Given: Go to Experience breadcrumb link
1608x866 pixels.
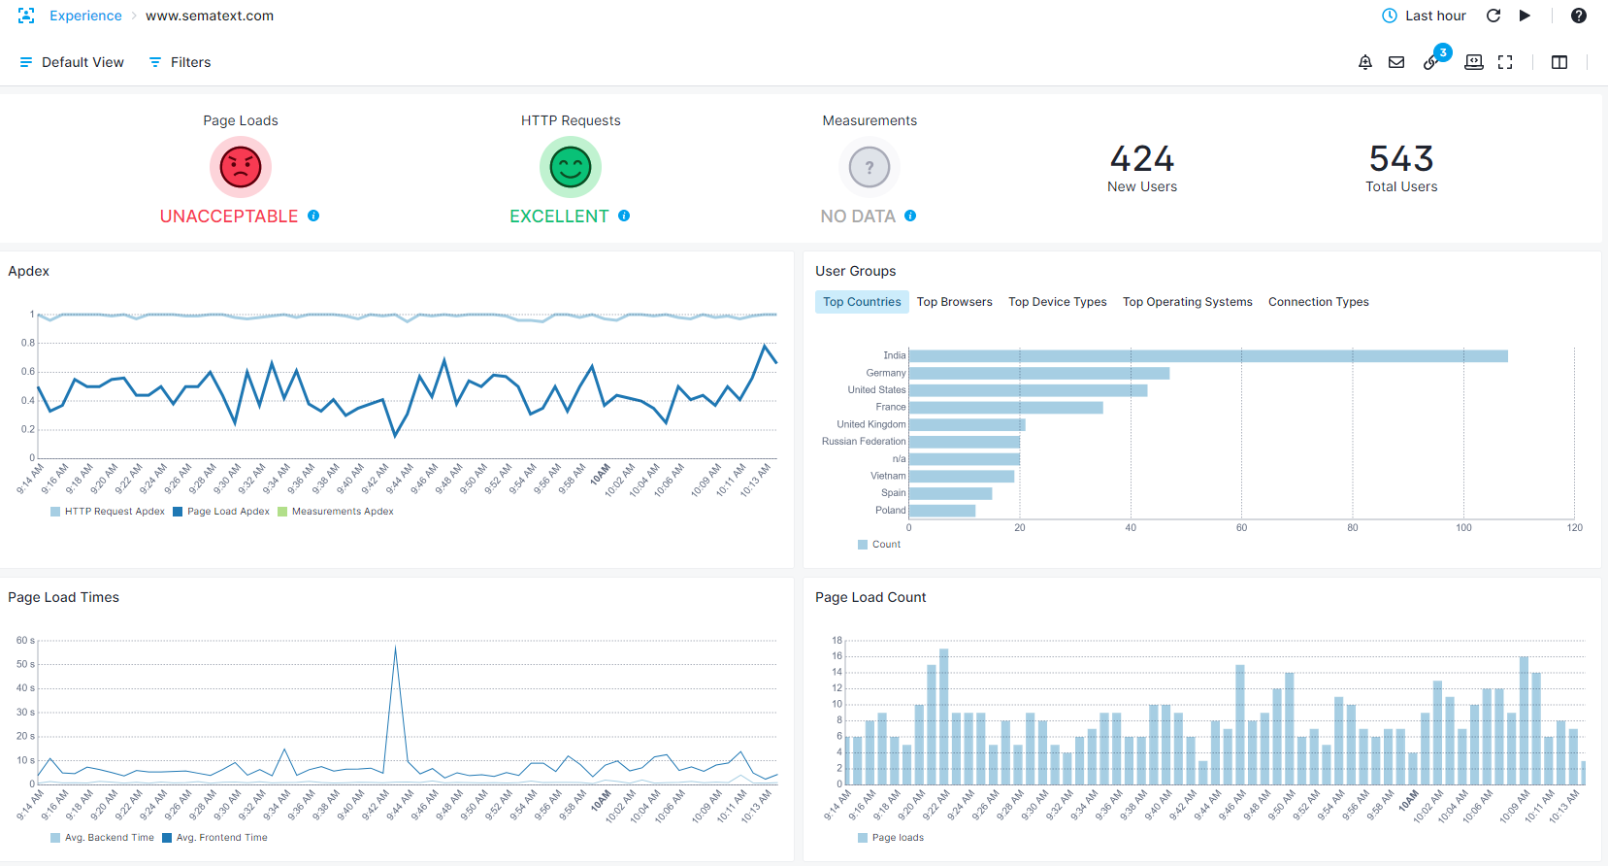Looking at the screenshot, I should click(85, 16).
